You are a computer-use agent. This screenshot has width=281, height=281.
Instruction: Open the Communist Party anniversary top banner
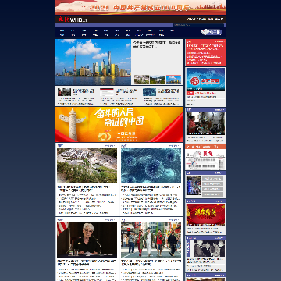click(140, 7)
